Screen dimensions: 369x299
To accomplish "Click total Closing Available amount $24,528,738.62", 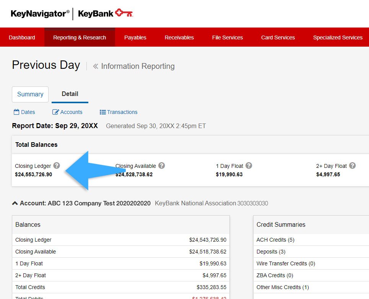I will click(134, 174).
